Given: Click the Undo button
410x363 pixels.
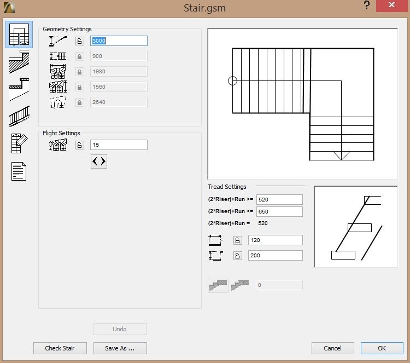Looking at the screenshot, I should click(120, 329).
